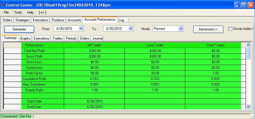The width and height of the screenshot is (255, 119).
Task: Click the Connected - Zen-Fire status indicator
Action: point(16,116)
